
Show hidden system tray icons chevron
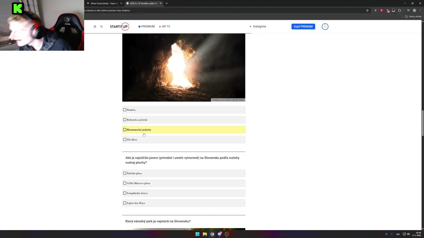386,234
